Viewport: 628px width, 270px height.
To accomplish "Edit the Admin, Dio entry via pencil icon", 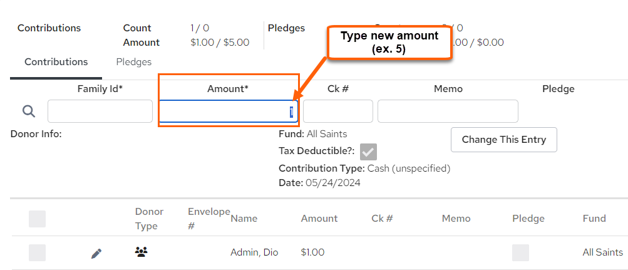I will click(x=96, y=253).
